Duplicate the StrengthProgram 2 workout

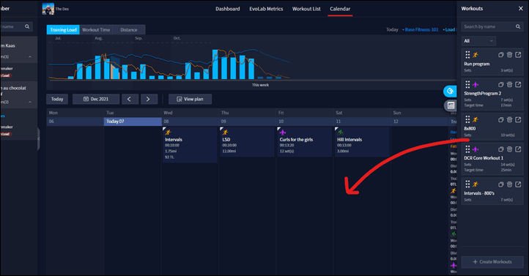click(501, 84)
